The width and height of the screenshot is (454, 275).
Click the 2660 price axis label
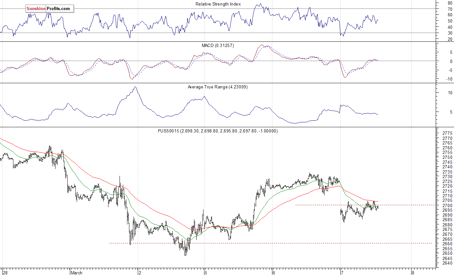tap(447, 244)
